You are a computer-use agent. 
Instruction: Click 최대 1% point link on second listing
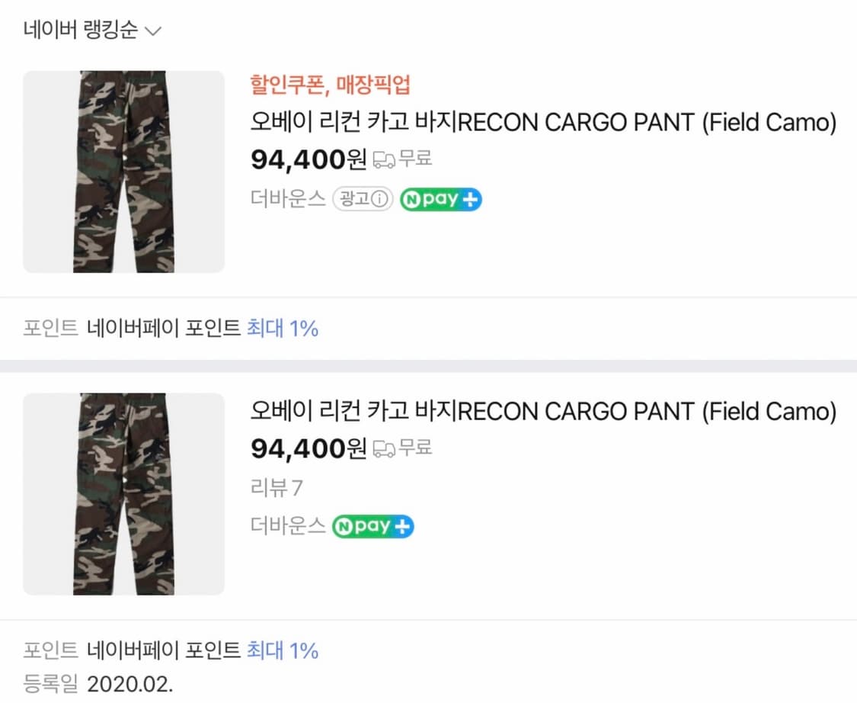(x=282, y=650)
